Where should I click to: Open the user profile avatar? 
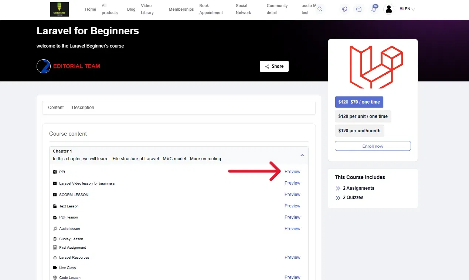pos(388,9)
